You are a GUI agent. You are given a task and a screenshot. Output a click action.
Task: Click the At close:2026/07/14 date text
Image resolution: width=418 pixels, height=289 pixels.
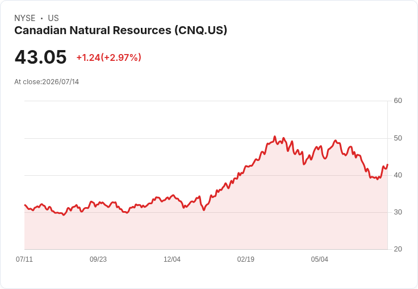coord(47,82)
